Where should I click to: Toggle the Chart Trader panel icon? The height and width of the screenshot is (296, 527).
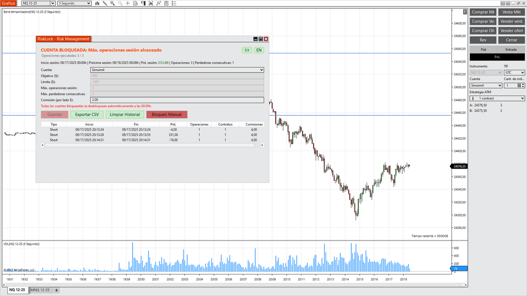pos(143,3)
